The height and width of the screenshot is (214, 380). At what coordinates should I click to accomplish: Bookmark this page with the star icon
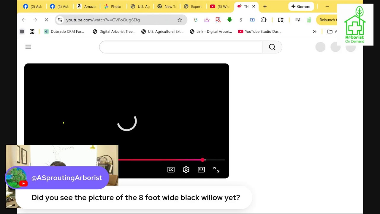(x=180, y=20)
